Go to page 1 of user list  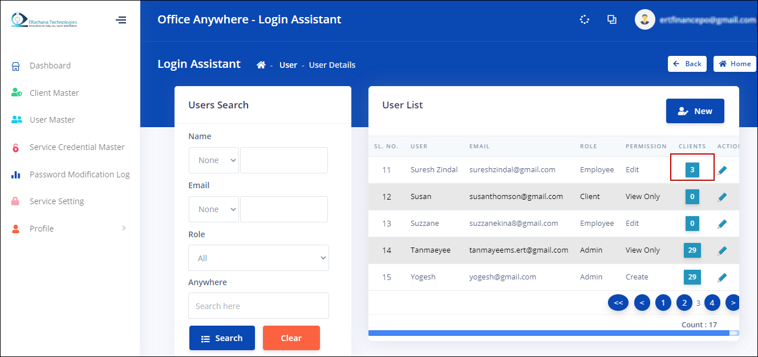pyautogui.click(x=663, y=303)
